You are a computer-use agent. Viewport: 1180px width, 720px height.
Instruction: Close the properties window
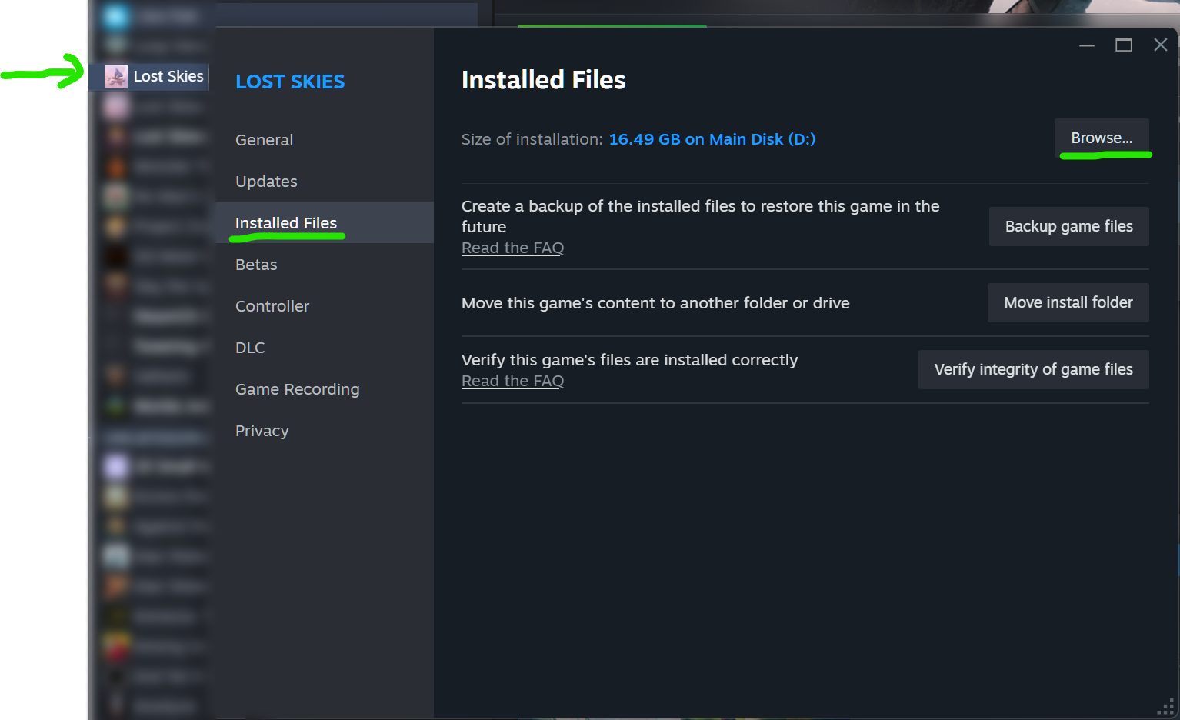point(1160,45)
